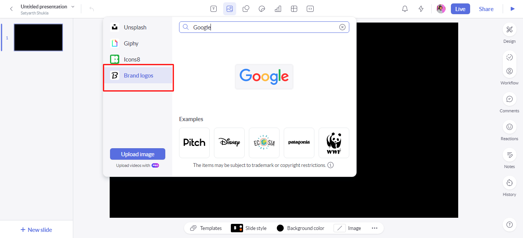Focus the logo search field containing Google
523x238 pixels.
pyautogui.click(x=264, y=27)
